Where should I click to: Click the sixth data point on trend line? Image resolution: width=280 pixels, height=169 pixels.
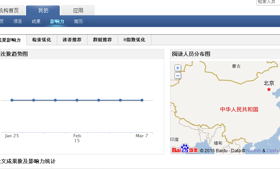pos(120,100)
